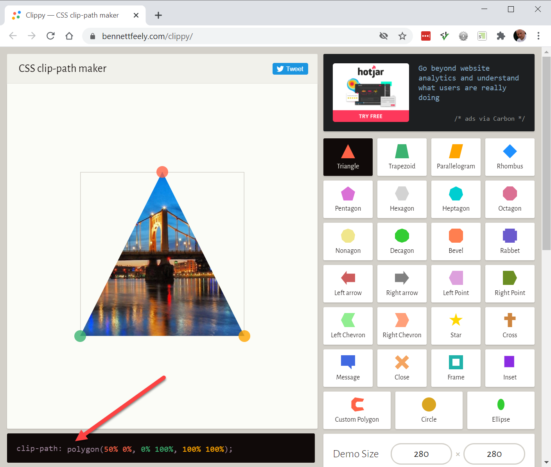Select the Ellipse shape

click(x=501, y=410)
